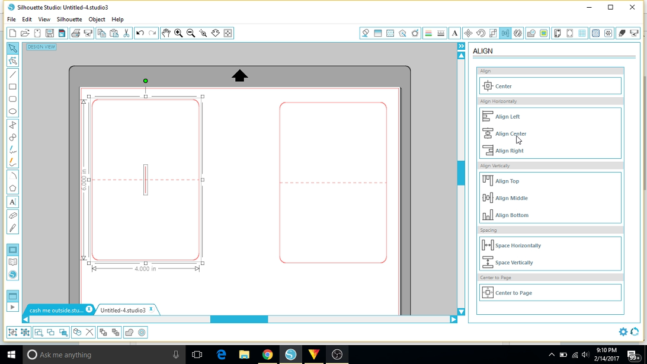Image resolution: width=647 pixels, height=364 pixels.
Task: Select the arrow Select tool
Action: click(13, 48)
